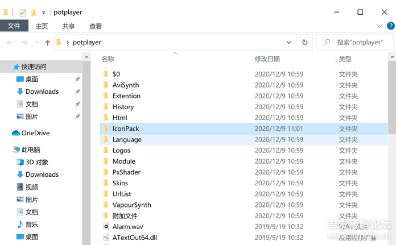This screenshot has width=396, height=245.
Task: Open the Customize Quick Access Toolbar dropdown
Action: click(x=44, y=12)
